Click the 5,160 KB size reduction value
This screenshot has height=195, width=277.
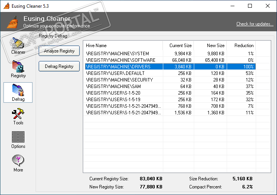coord(242,179)
